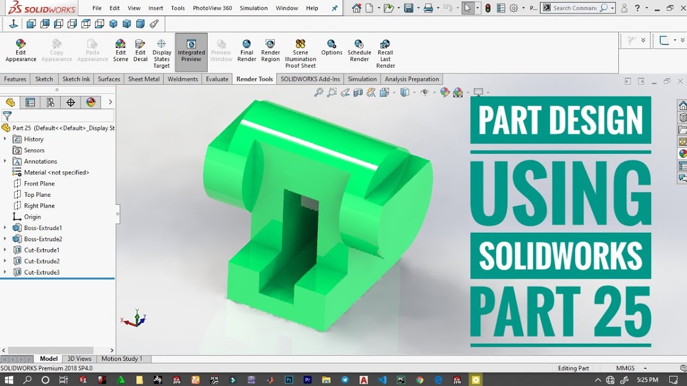Click the Save icon
The width and height of the screenshot is (687, 386).
coord(408,8)
